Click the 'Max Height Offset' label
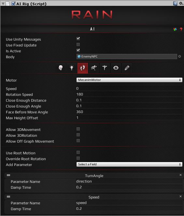The image size is (184, 216). (x=22, y=118)
